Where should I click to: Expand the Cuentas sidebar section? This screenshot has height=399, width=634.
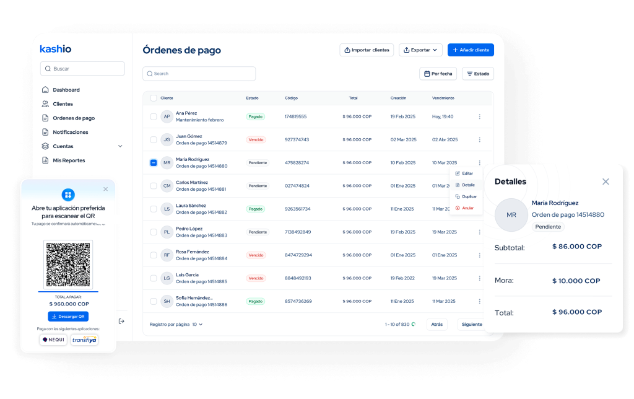coord(120,146)
